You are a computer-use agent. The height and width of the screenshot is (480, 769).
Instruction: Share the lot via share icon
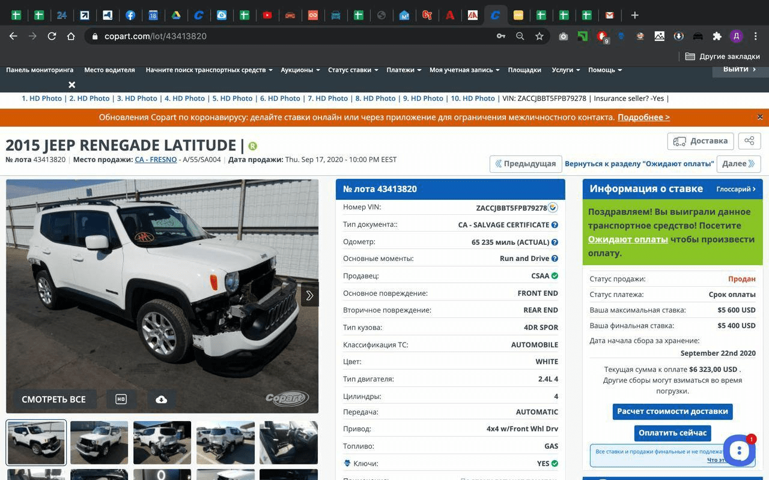(749, 141)
